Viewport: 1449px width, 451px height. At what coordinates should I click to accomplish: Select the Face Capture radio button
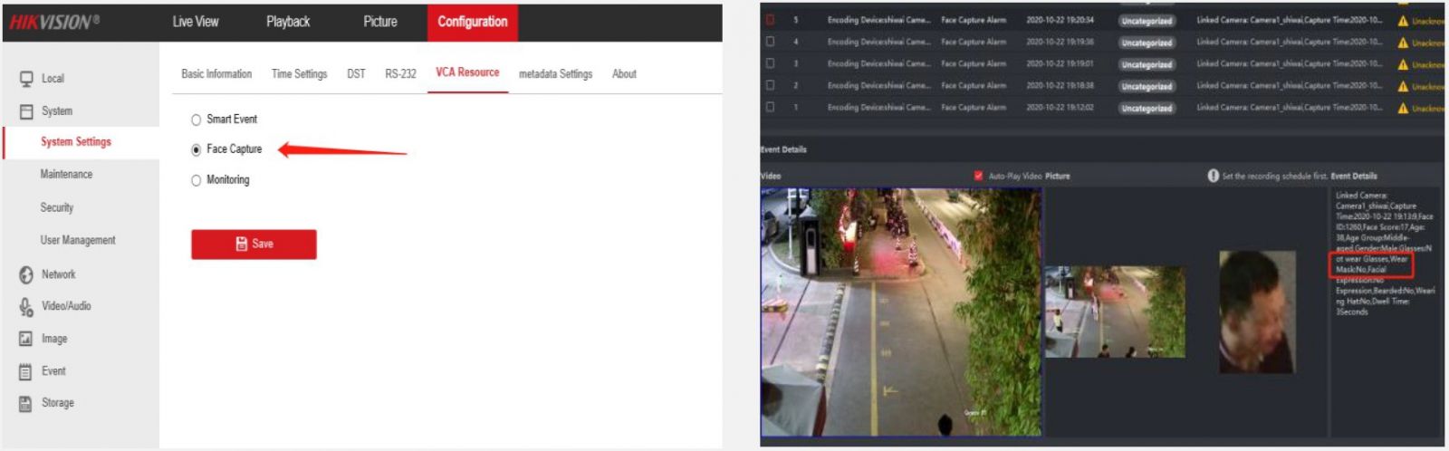point(196,149)
